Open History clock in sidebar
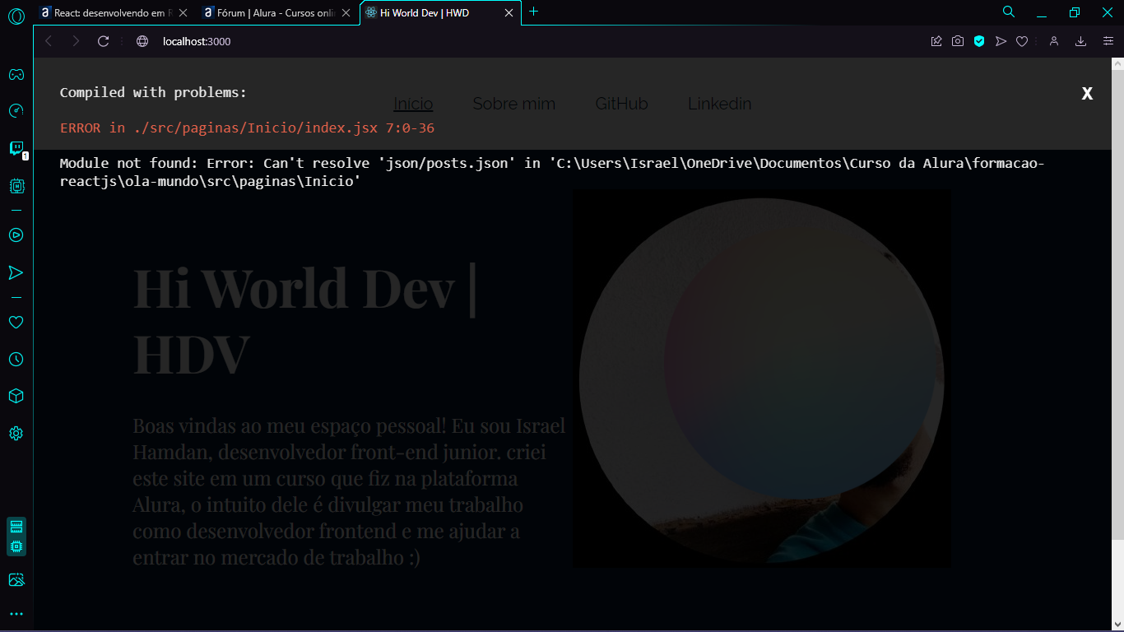 tap(16, 360)
